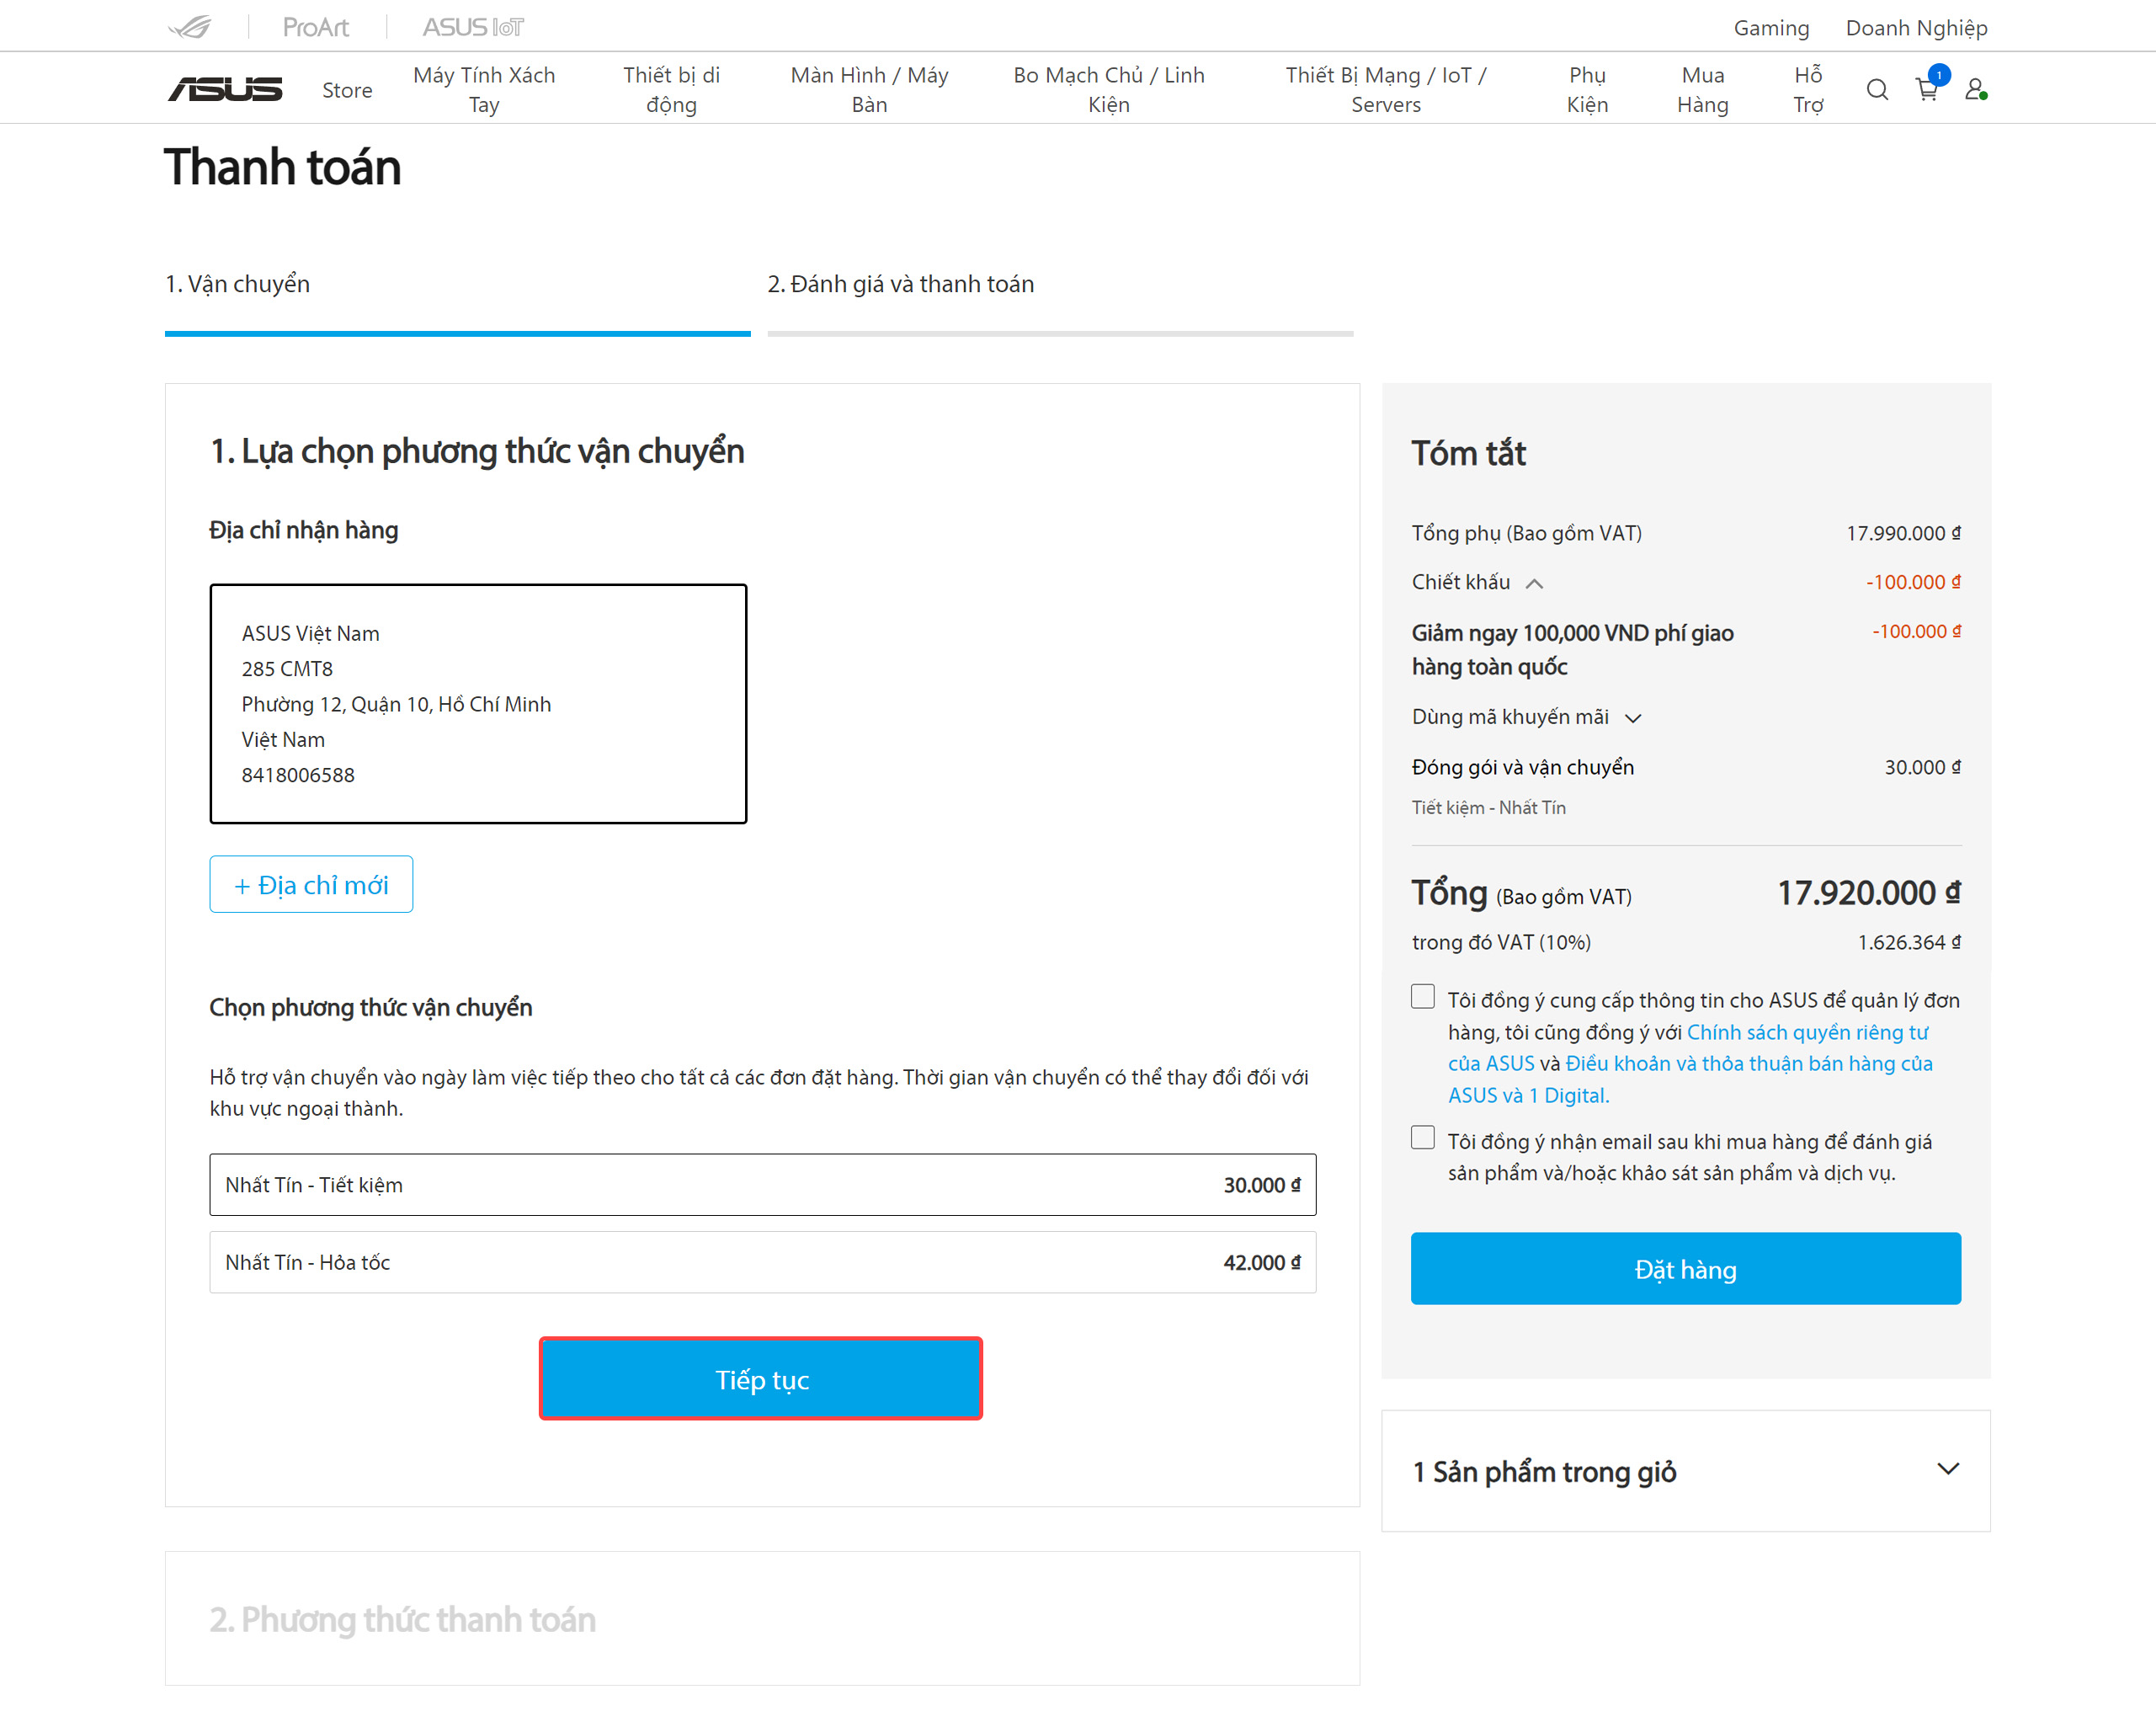Select the ASUS Việt Nam address card
2156x1711 pixels.
click(x=478, y=704)
